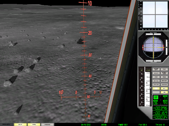Click the RANGE ALT tape meter pointer
Screen dimensions: 169x126
click(x=145, y=88)
